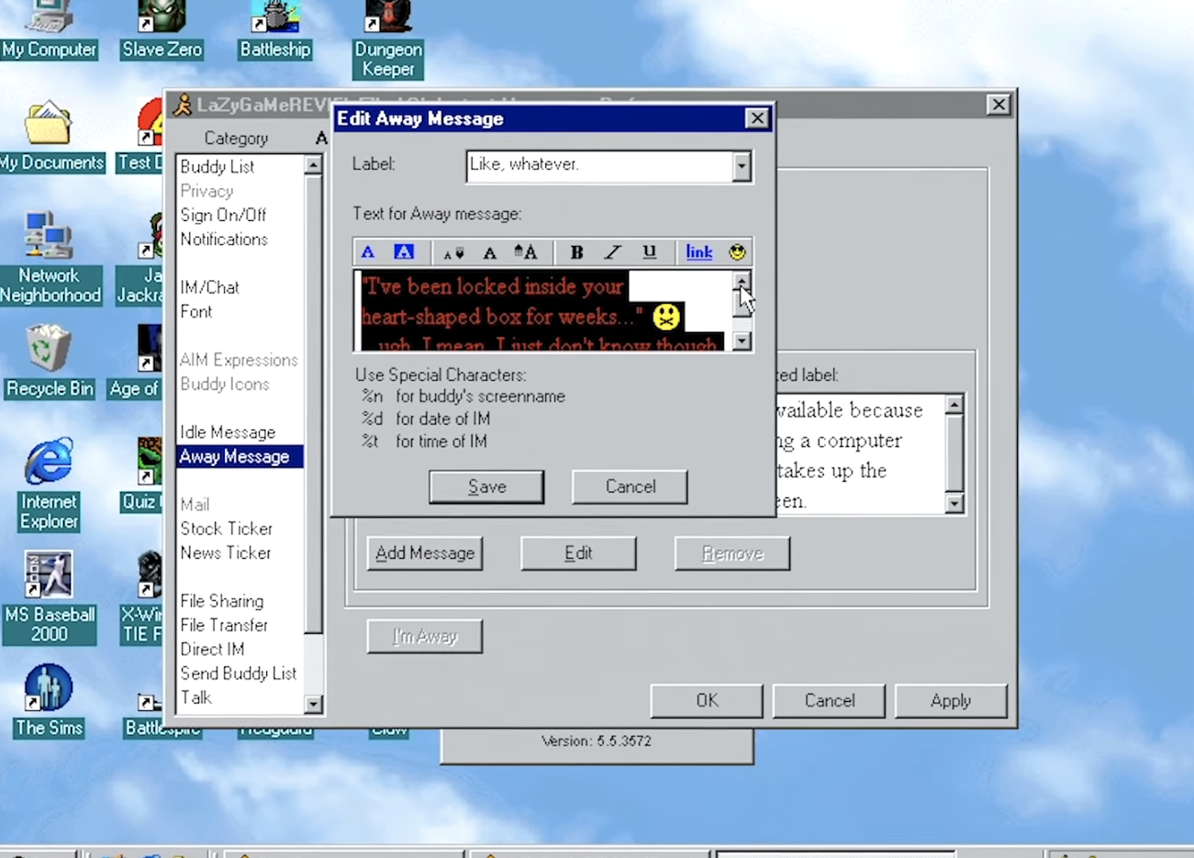The height and width of the screenshot is (858, 1194).
Task: Select IM/Chat category
Action: click(209, 287)
